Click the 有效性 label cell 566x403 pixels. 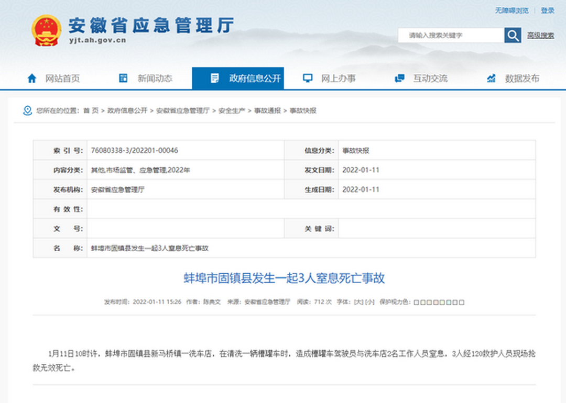coord(60,209)
